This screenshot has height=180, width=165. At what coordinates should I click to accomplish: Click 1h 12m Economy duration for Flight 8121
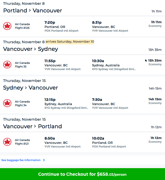[155, 140]
